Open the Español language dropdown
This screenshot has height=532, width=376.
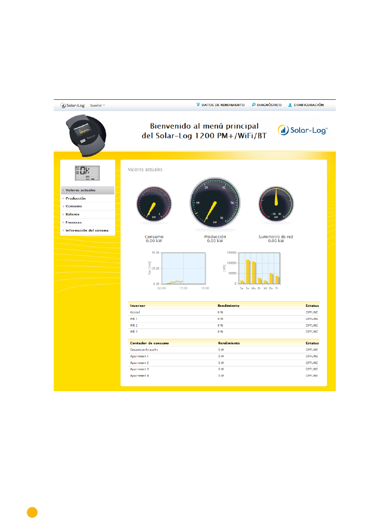click(x=97, y=105)
